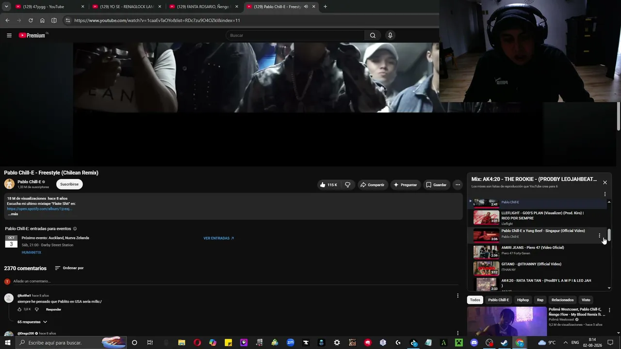The height and width of the screenshot is (349, 621).
Task: Click the search magnifier button
Action: (x=373, y=35)
